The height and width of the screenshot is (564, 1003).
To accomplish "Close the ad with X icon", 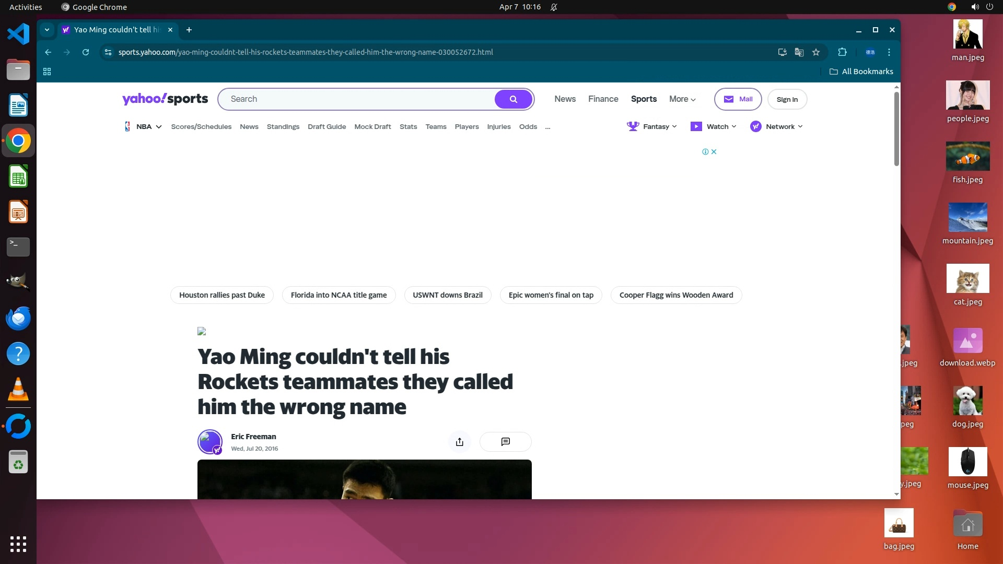I will coord(714,152).
